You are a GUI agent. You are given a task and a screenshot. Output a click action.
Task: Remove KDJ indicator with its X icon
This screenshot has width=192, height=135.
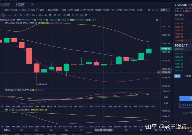click(19, 90)
